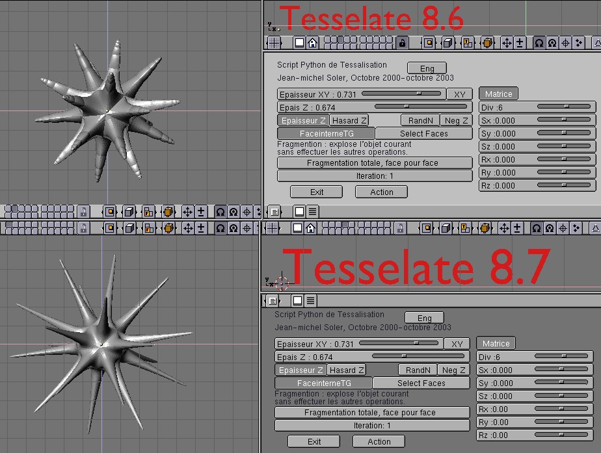
Task: Open draw mode selector in lower-left viewport header
Action: click(168, 228)
